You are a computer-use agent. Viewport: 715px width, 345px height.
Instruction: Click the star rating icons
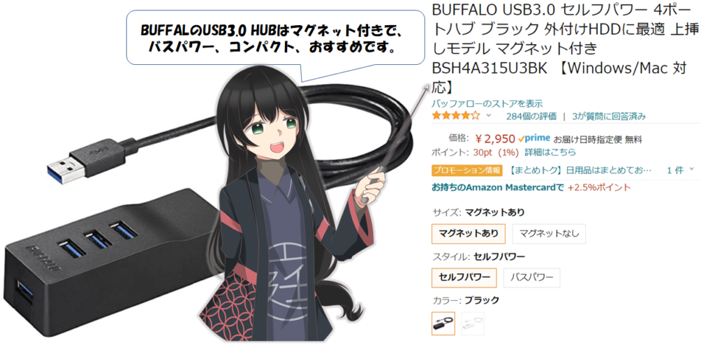click(455, 116)
